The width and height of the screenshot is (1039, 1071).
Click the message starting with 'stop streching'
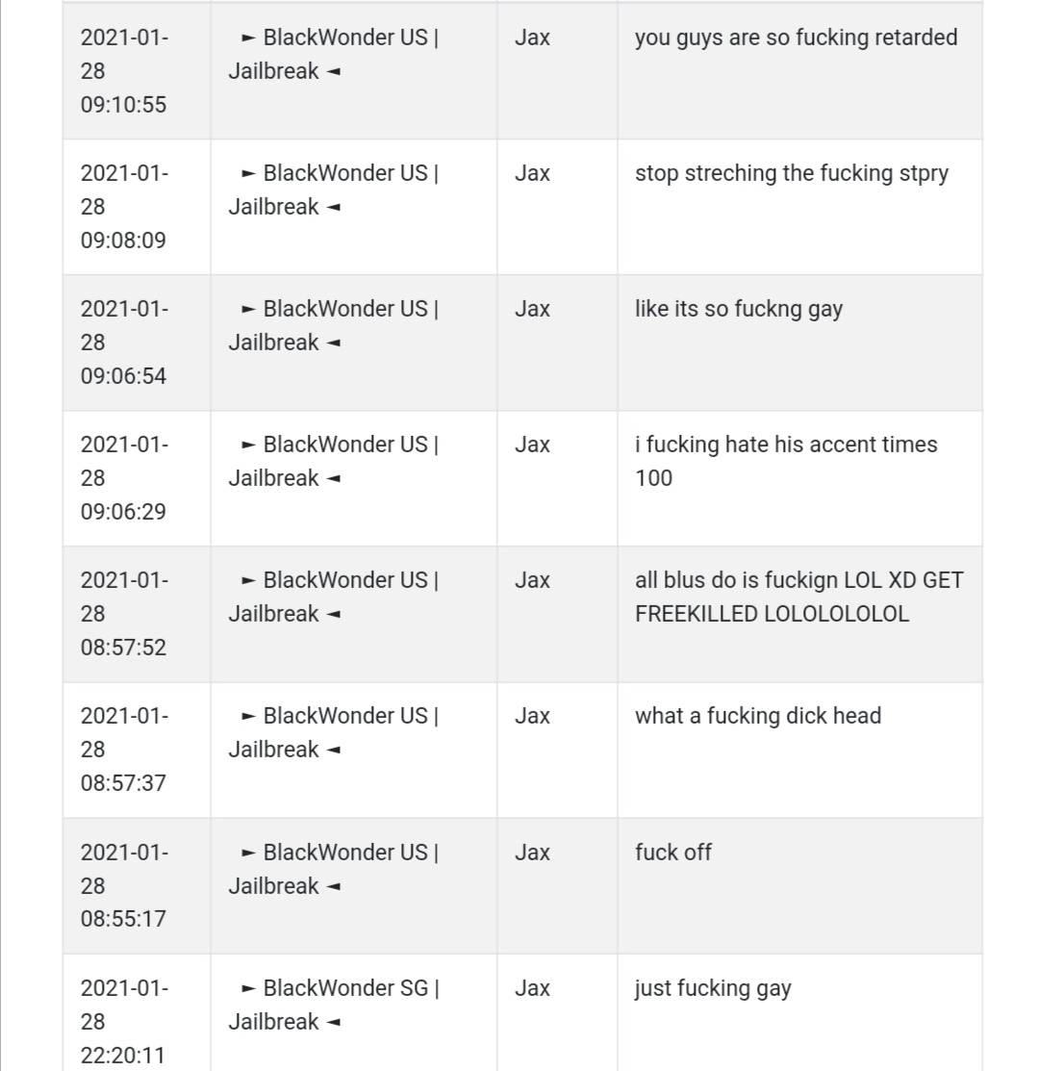[x=792, y=173]
